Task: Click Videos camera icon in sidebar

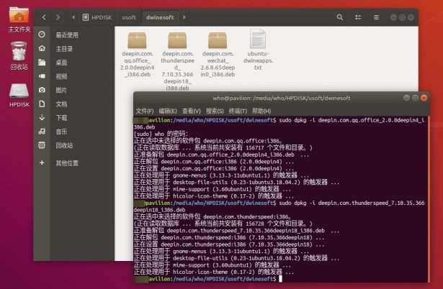Action: click(x=42, y=76)
